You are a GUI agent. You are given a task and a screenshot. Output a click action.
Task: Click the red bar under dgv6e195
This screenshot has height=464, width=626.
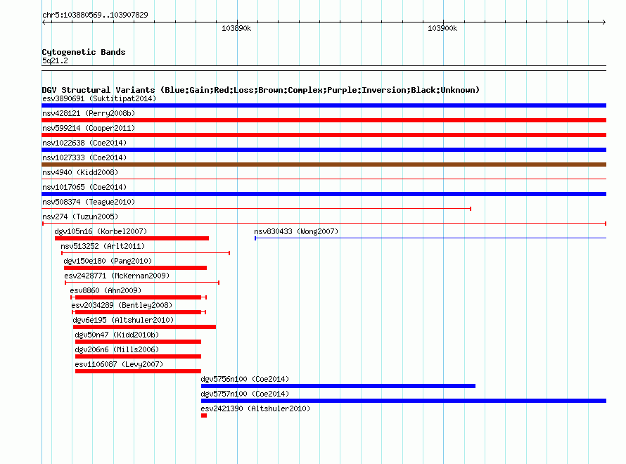coord(144,327)
